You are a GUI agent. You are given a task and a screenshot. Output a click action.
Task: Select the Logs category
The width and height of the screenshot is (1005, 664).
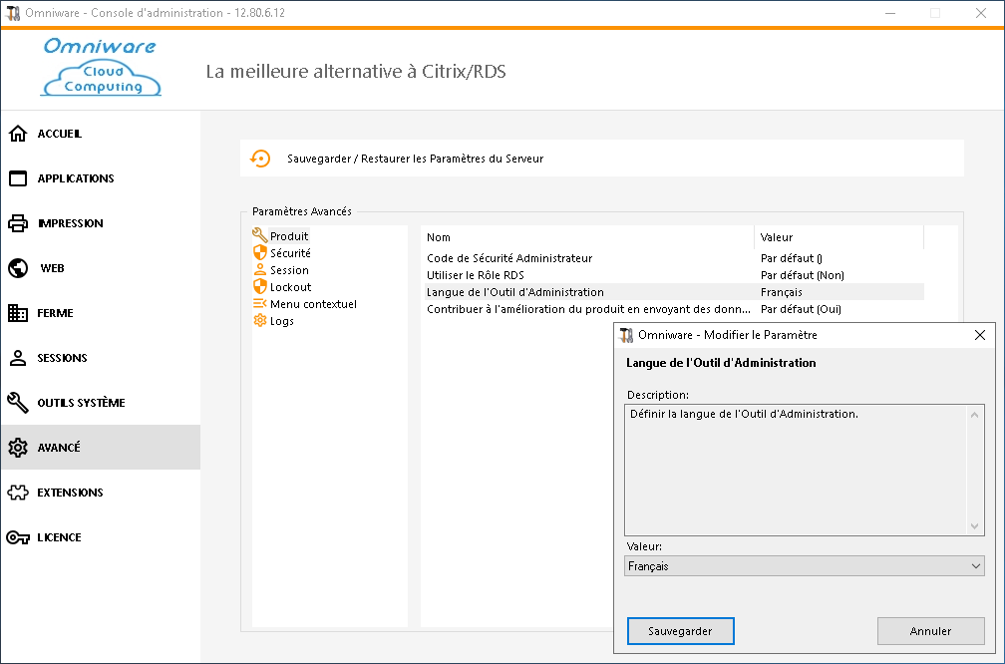[x=282, y=321]
